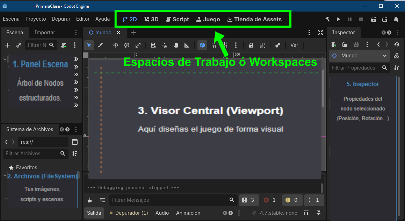Image resolution: width=405 pixels, height=221 pixels.
Task: Toggle the highlighted blue cube button
Action: click(202, 45)
